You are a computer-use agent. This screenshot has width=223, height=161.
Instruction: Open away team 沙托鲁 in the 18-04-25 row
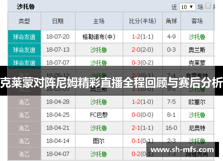click(x=197, y=115)
